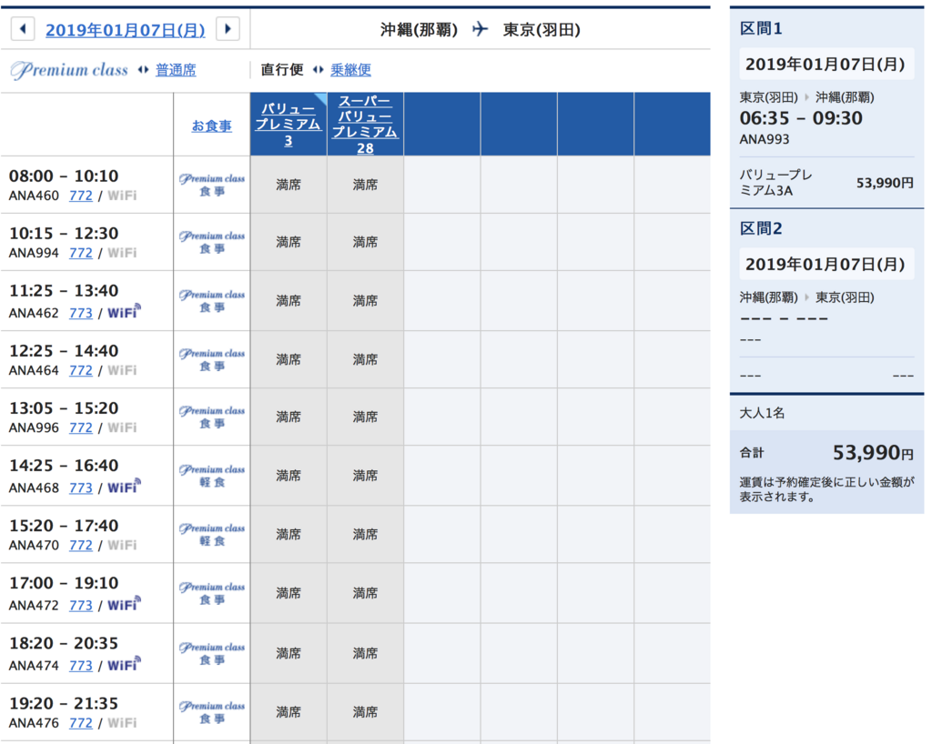Switch to 普通席 seat class

pyautogui.click(x=176, y=70)
